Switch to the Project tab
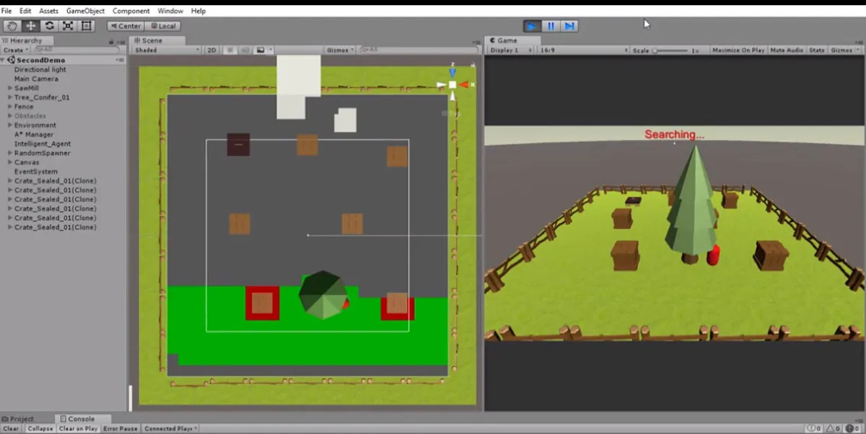Screen dimensions: 866x434 click(18, 419)
